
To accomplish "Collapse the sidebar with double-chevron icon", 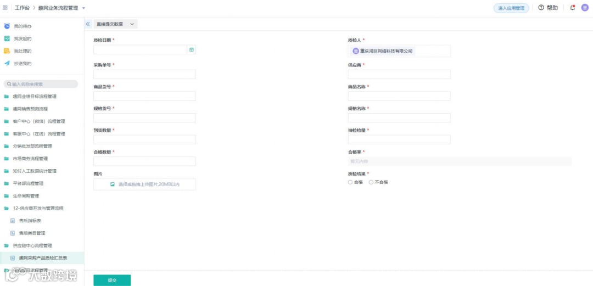I will 88,24.
